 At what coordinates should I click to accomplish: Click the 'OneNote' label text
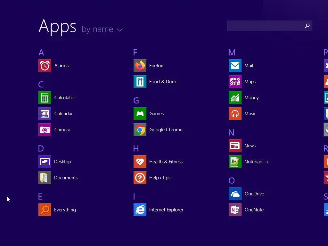tap(254, 210)
